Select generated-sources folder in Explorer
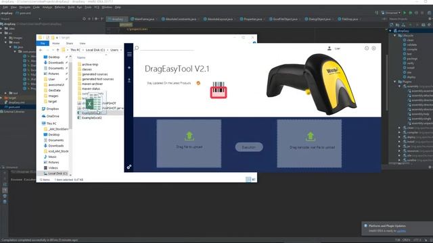 point(93,74)
